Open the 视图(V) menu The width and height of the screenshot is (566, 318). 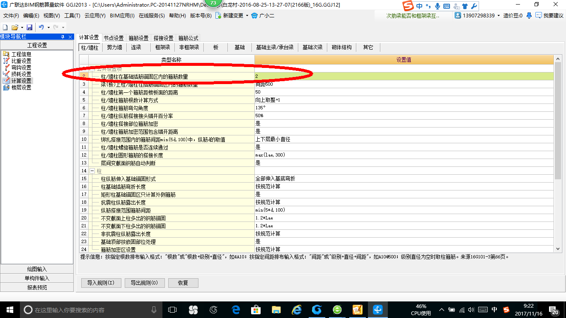coord(51,16)
